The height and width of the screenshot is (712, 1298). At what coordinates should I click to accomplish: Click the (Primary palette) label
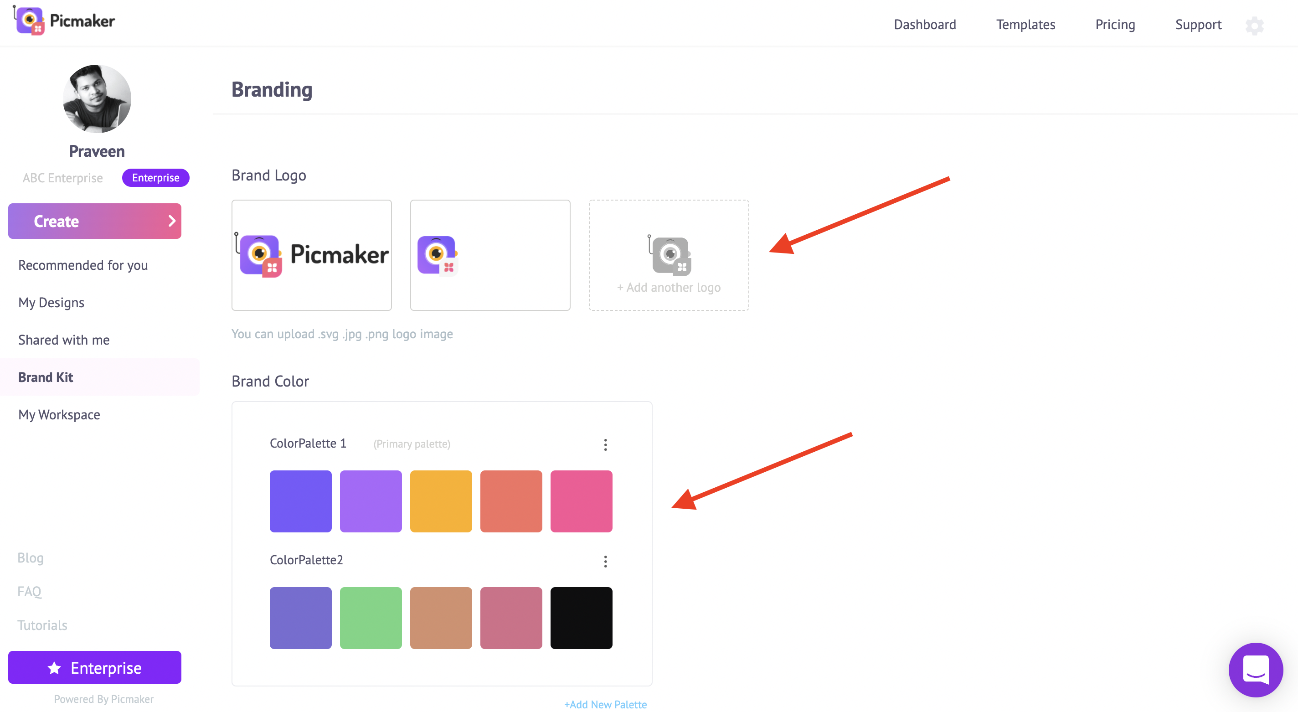(412, 444)
